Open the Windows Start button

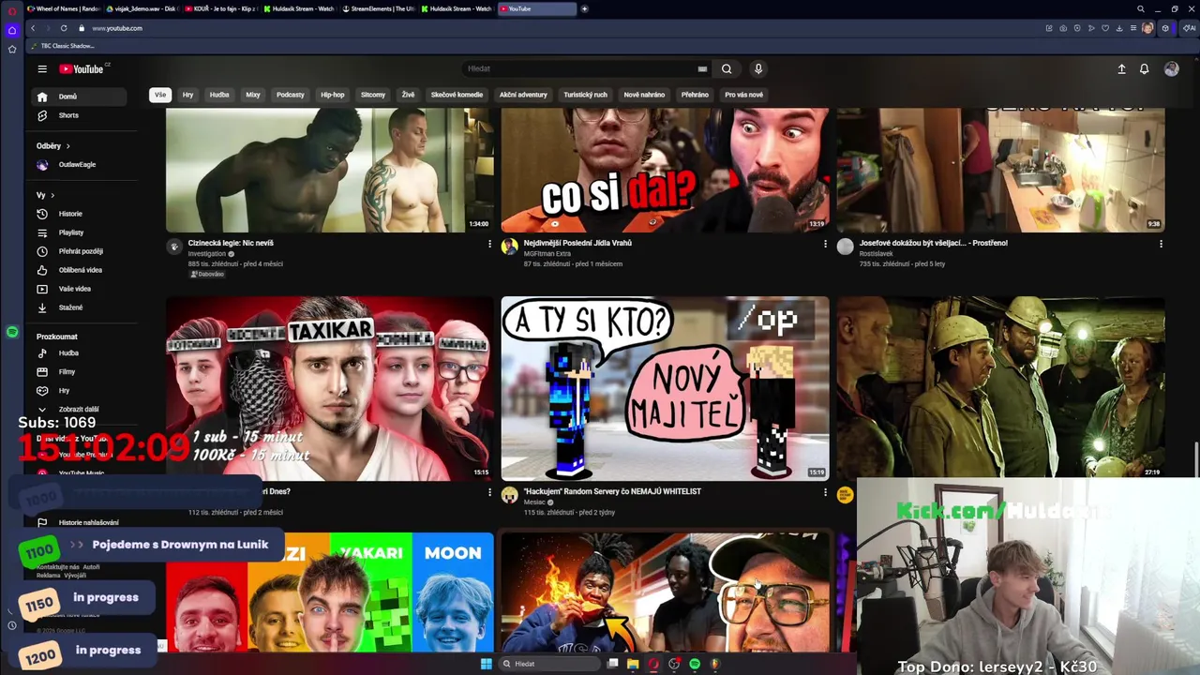click(486, 664)
